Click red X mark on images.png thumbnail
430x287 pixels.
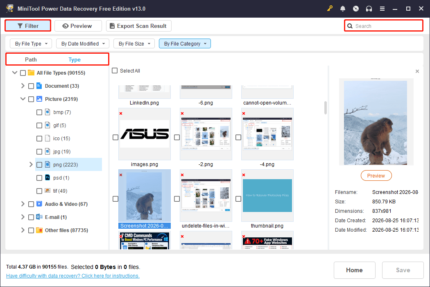coord(121,114)
